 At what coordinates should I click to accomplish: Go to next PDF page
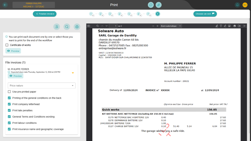click(106, 26)
